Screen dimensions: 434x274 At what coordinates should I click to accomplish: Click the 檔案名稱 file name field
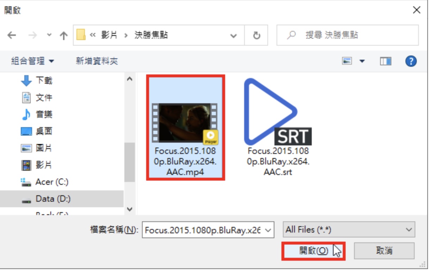coord(208,230)
